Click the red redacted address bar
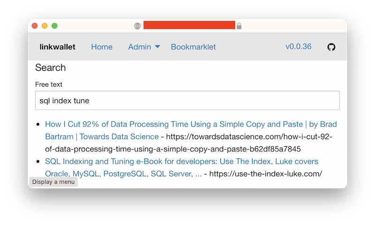The image size is (375, 225). (189, 25)
